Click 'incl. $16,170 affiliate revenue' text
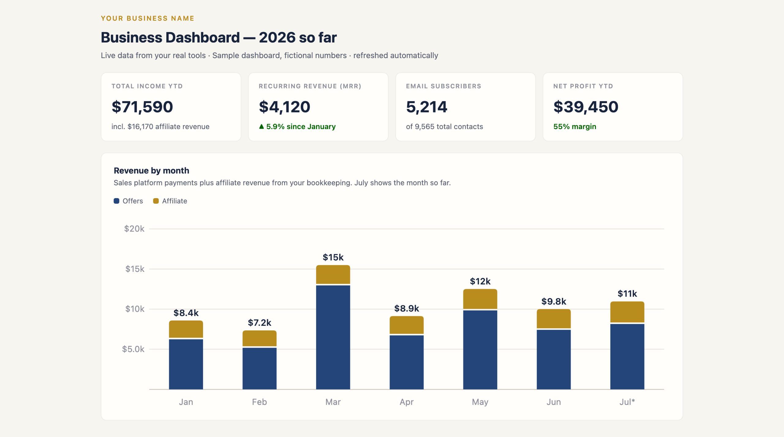The width and height of the screenshot is (784, 437). (x=160, y=127)
